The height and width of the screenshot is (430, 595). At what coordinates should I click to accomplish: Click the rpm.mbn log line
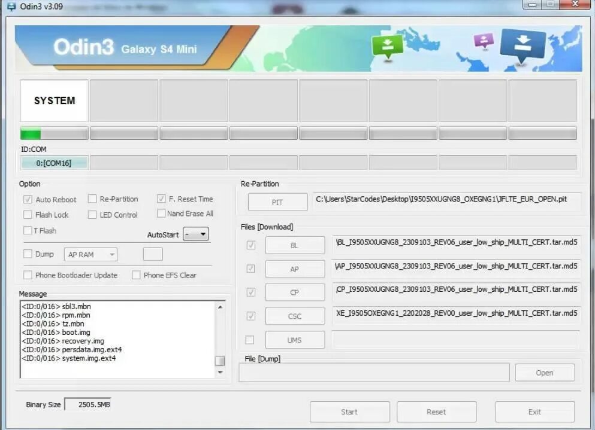coord(56,315)
